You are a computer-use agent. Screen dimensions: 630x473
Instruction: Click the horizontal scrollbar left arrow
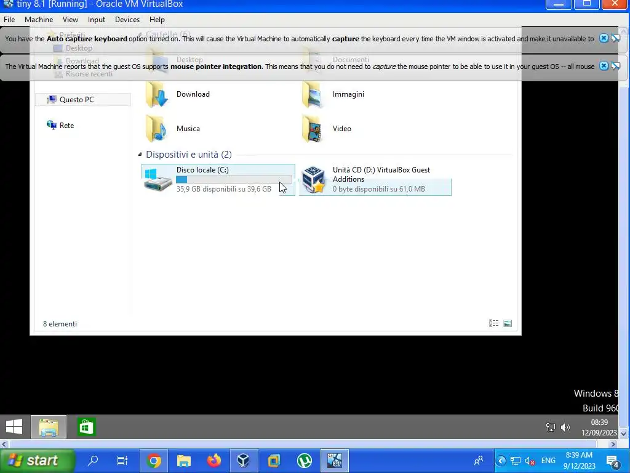(x=4, y=444)
